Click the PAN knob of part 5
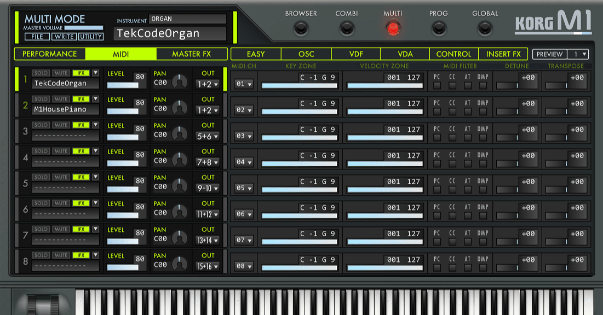 pyautogui.click(x=180, y=185)
